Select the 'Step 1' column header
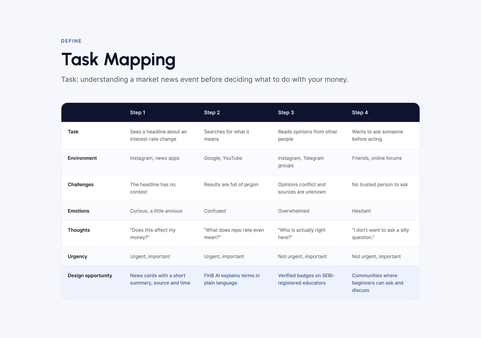This screenshot has width=481, height=338. (138, 112)
